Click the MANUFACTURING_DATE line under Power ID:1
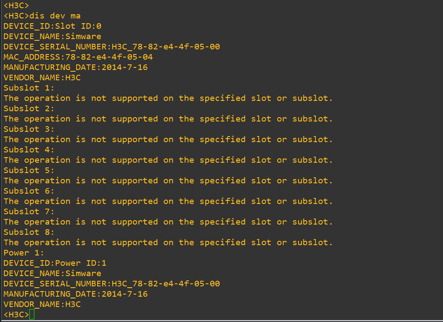The image size is (443, 322). pos(76,294)
